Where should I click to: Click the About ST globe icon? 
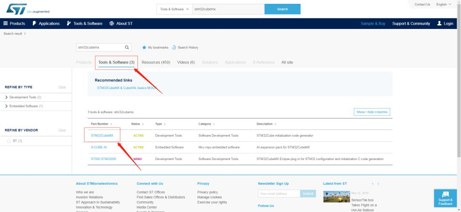click(x=112, y=23)
